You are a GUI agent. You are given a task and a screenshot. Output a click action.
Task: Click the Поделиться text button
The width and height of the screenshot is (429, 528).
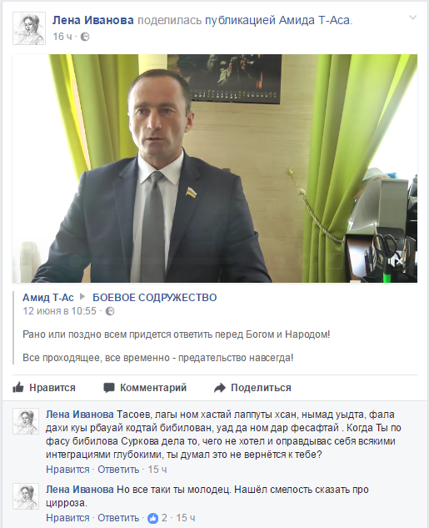(x=261, y=388)
